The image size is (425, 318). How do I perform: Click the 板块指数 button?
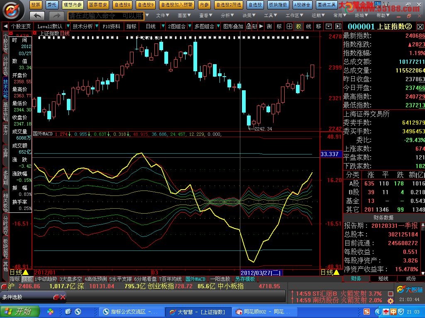coord(278,5)
